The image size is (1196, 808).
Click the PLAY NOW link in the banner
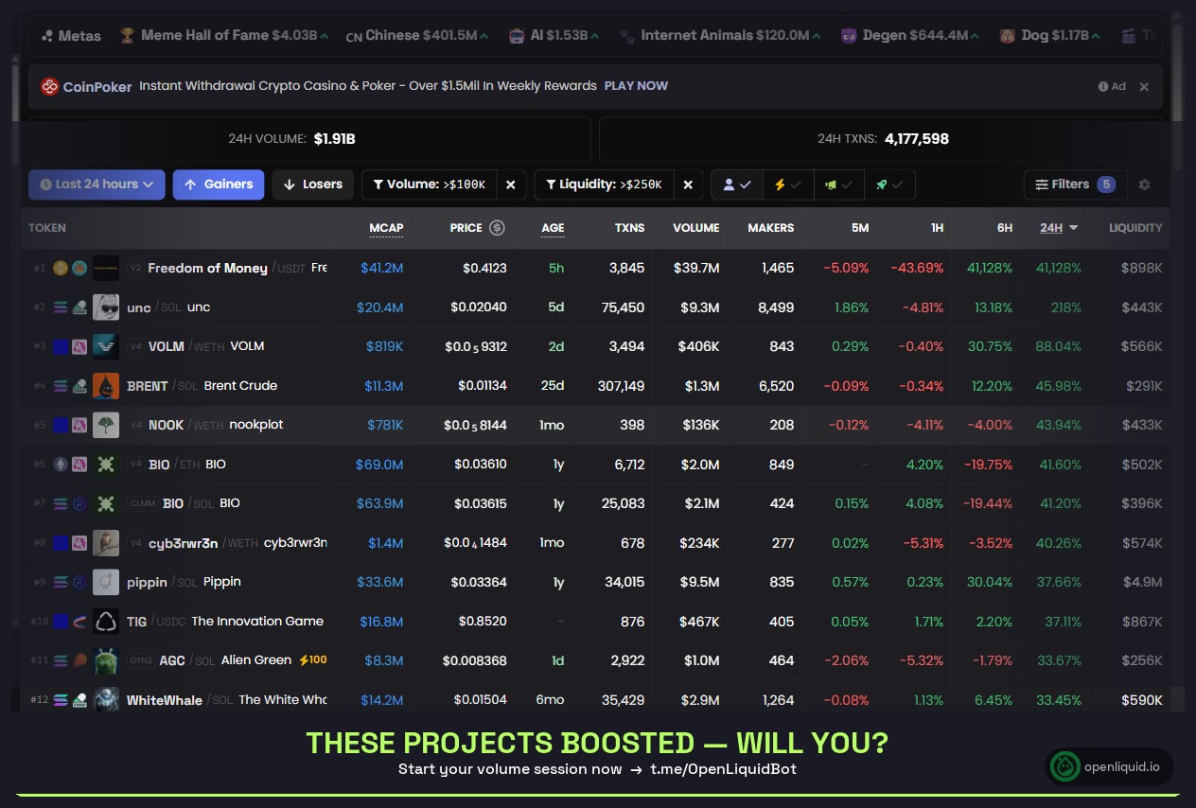click(x=636, y=86)
